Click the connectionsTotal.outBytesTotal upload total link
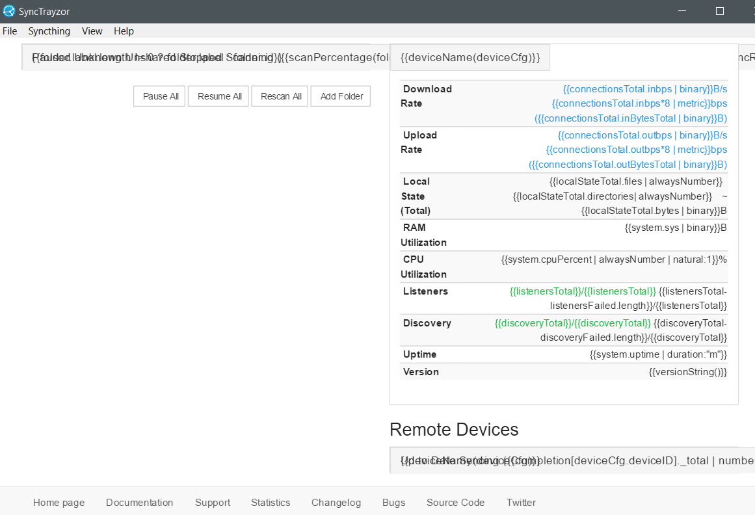The image size is (755, 515). (628, 165)
